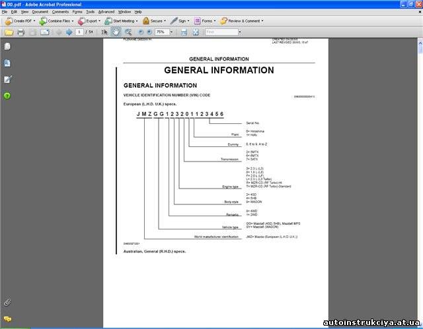Viewport: 423px width, 329px height.
Task: Click the scrollbar up arrow
Action: coord(420,42)
